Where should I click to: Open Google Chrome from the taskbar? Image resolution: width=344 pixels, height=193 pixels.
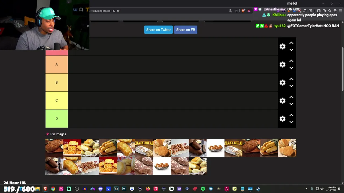[x=53, y=189]
